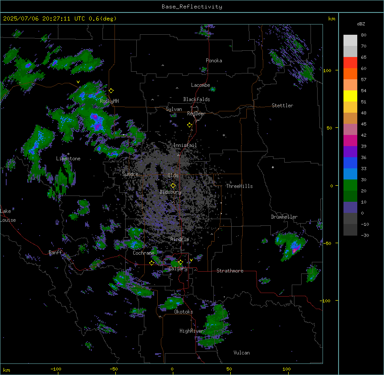Click the purple 36-39 dBZ legend swatch
The width and height of the screenshot is (384, 375).
point(350,152)
